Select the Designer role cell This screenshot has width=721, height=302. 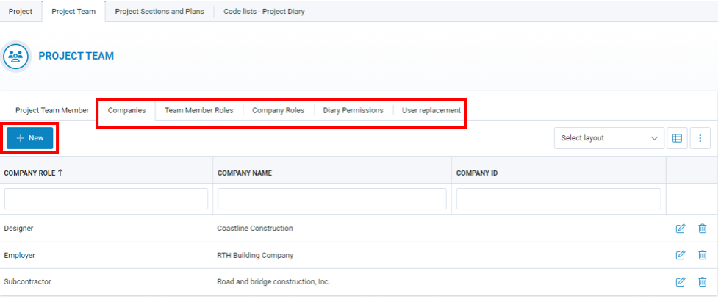[19, 228]
